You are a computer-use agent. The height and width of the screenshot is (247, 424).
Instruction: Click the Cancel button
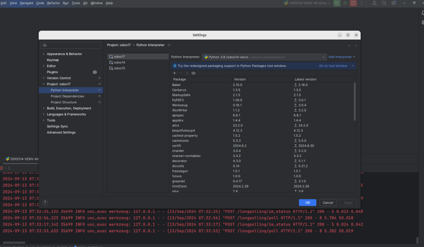pos(328,203)
